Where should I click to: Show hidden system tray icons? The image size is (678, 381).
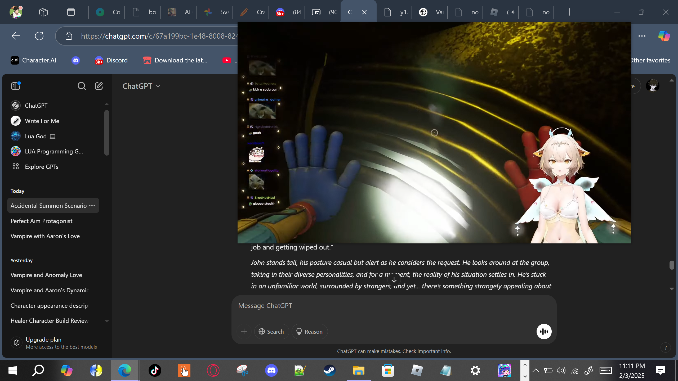536,370
